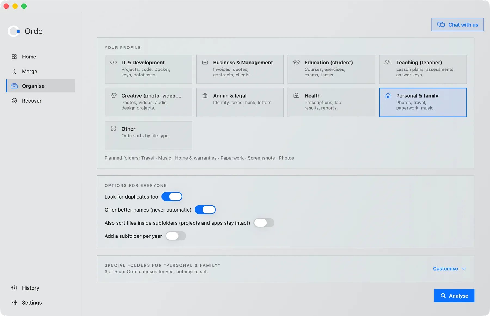
Task: Click the Chat with us button
Action: 458,25
